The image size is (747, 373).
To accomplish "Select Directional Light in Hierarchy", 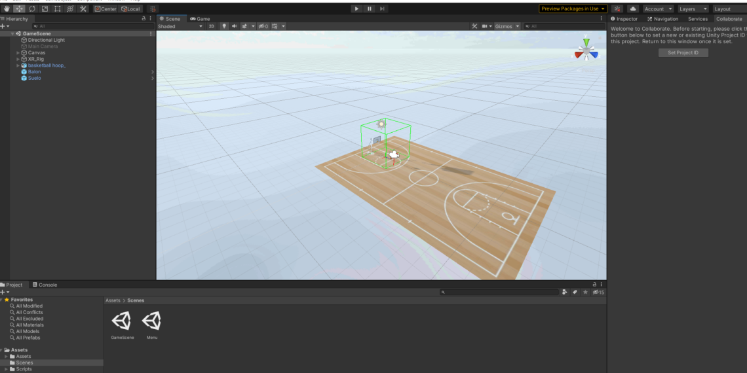I will tap(47, 40).
